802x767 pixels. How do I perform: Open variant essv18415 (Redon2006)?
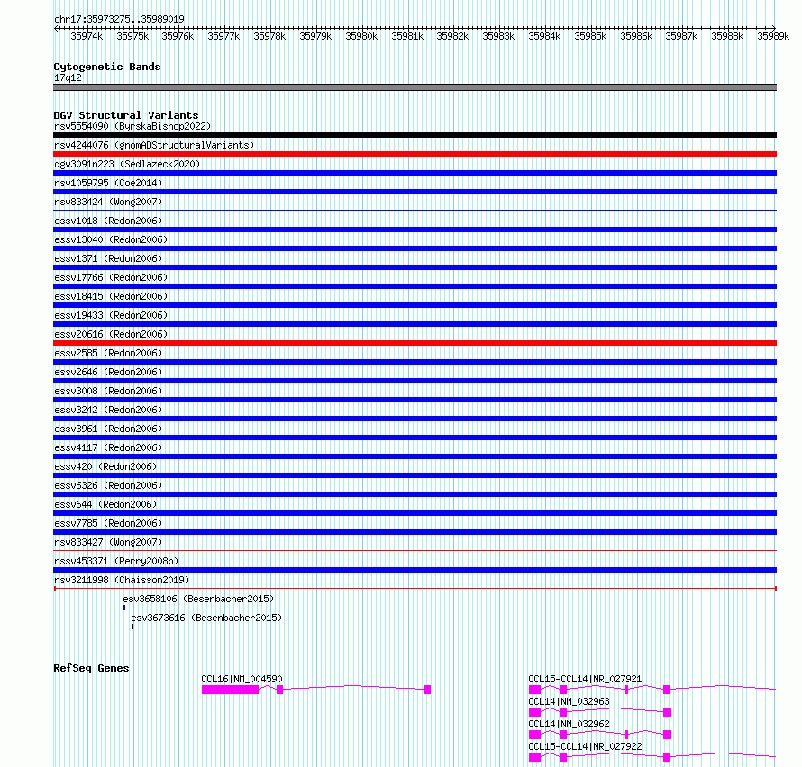[111, 296]
